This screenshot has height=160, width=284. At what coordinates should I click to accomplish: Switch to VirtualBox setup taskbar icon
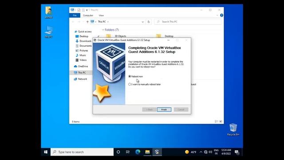pyautogui.click(x=157, y=152)
